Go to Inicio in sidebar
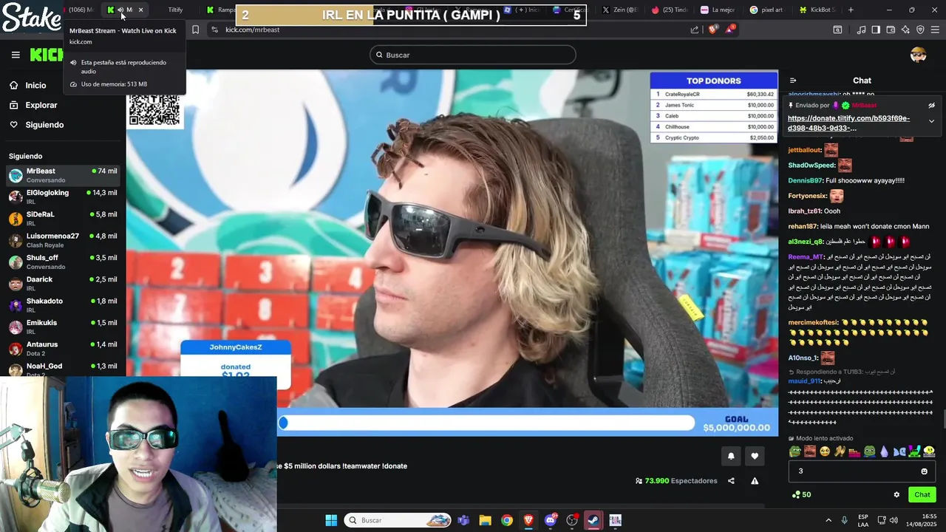The height and width of the screenshot is (532, 946). (35, 86)
